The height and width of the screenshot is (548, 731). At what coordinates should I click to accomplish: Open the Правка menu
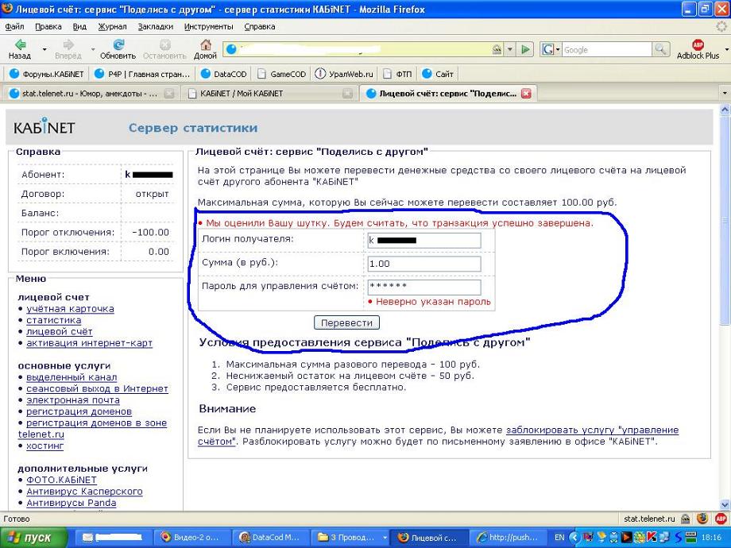coord(48,26)
